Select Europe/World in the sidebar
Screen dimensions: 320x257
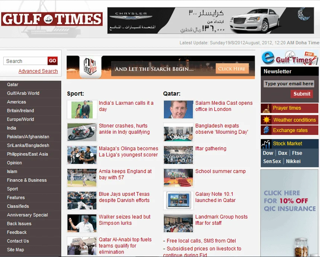[x=20, y=119]
